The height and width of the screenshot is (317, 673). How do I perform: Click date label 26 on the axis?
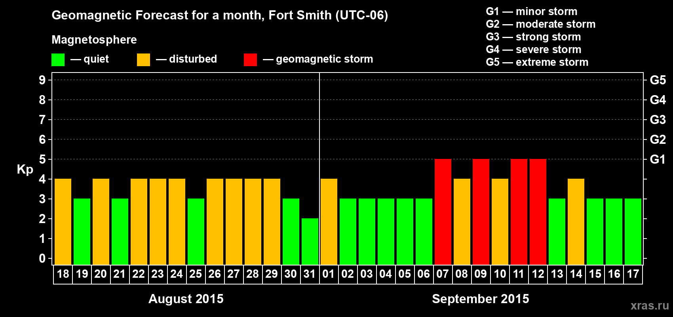tap(215, 274)
